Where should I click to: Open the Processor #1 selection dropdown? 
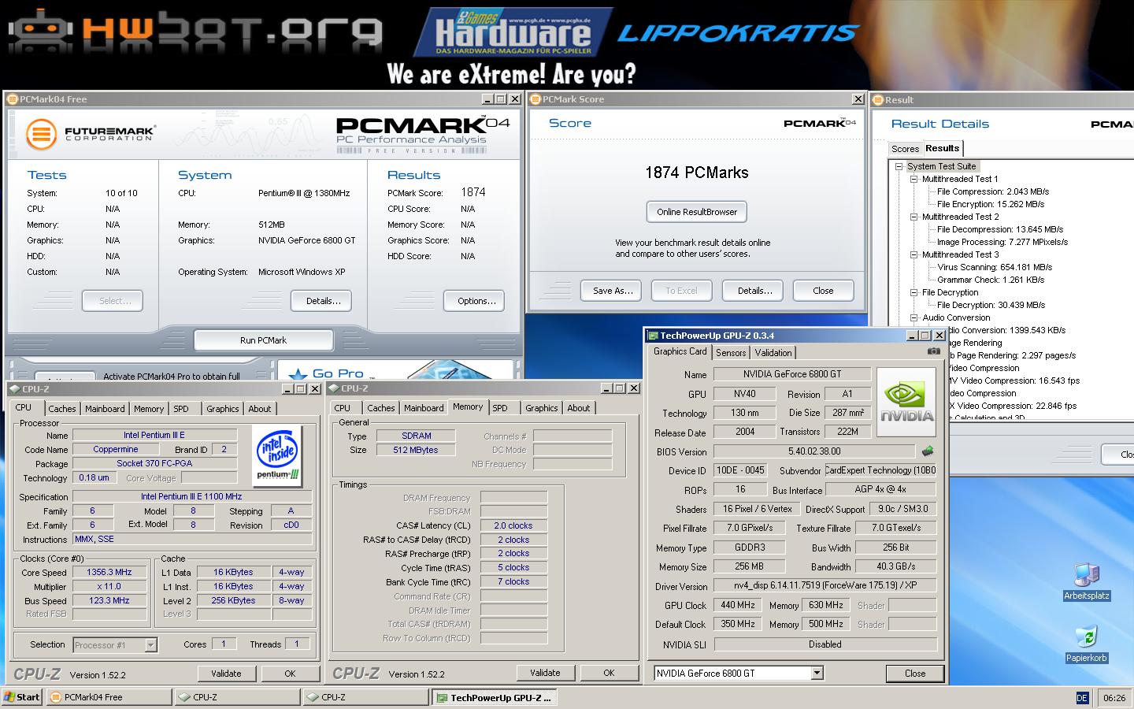(150, 645)
